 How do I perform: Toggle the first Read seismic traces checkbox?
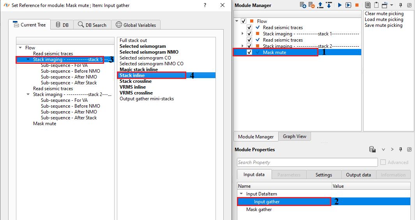249,28
